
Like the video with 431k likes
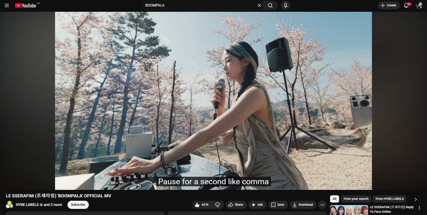click(x=202, y=205)
